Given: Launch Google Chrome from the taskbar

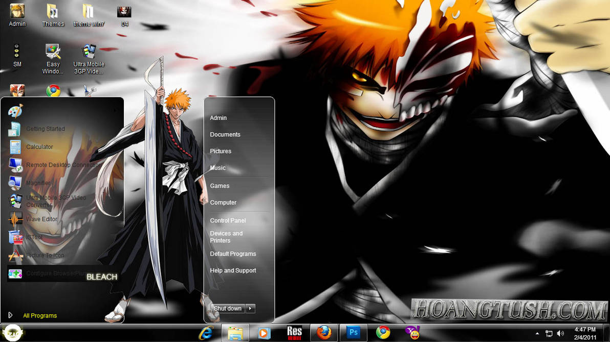Looking at the screenshot, I should pos(382,332).
